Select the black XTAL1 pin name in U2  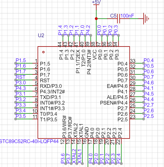point(81,131)
